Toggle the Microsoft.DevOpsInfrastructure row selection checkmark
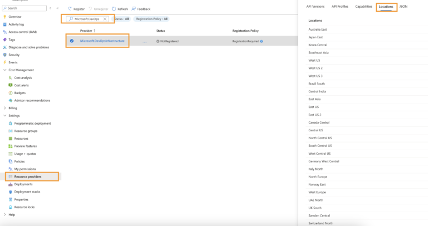 71,41
